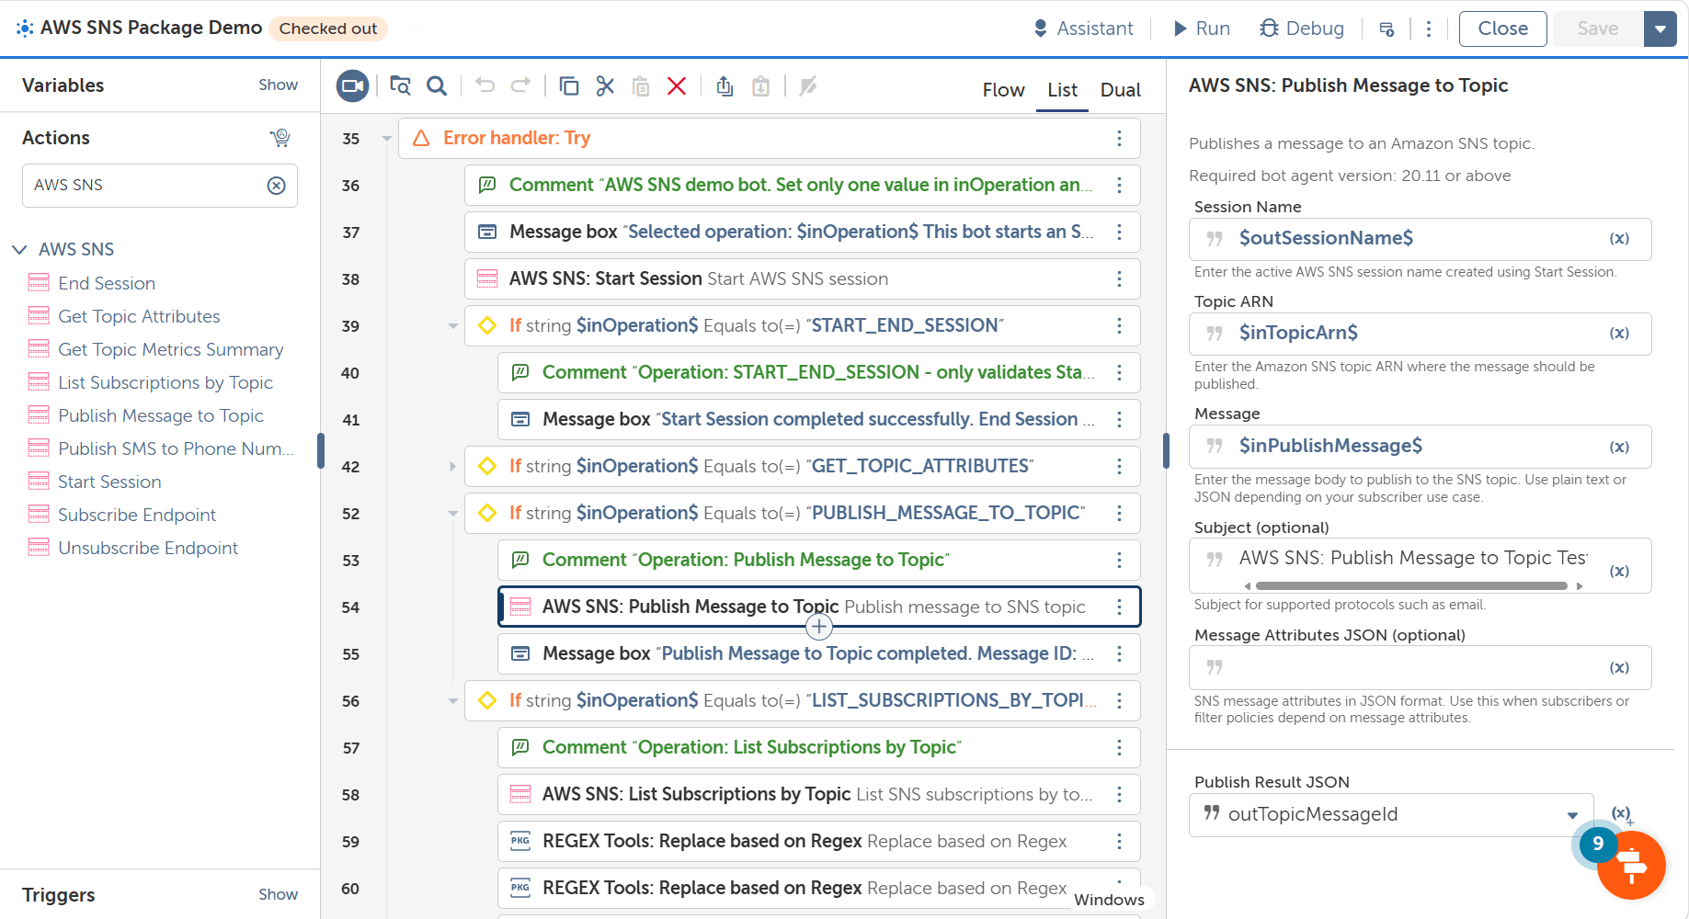Collapse the Error handler Try block
The image size is (1689, 919).
(387, 139)
